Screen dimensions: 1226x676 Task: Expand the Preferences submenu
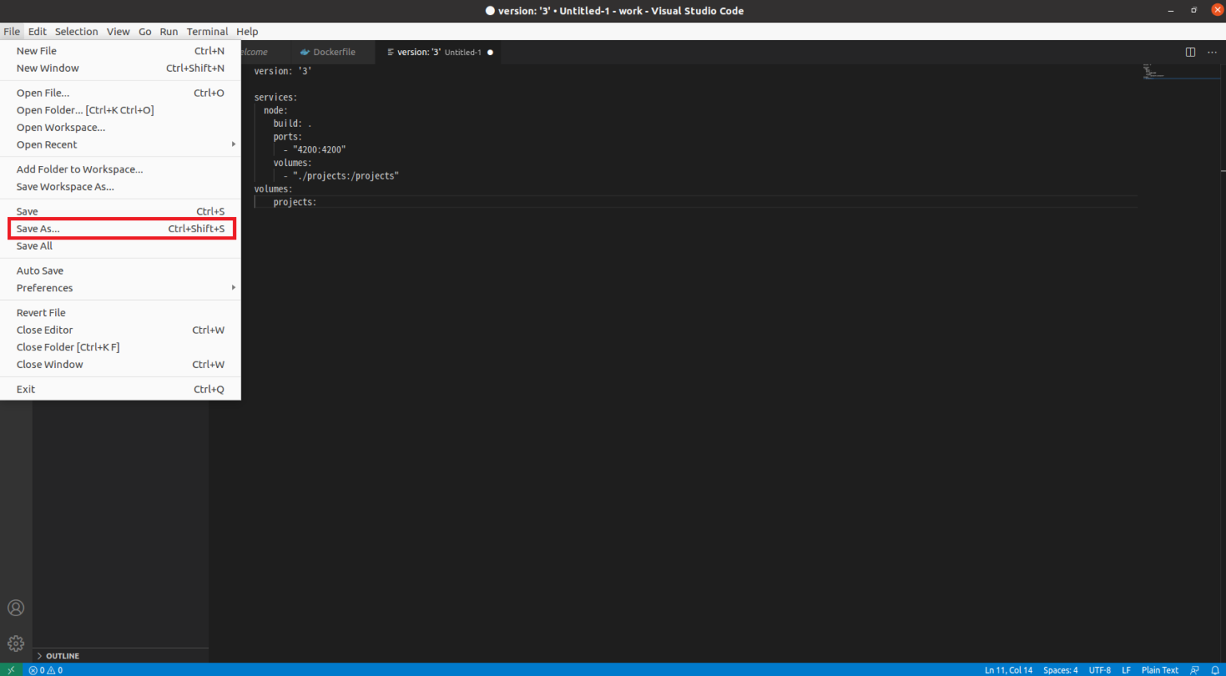click(44, 287)
